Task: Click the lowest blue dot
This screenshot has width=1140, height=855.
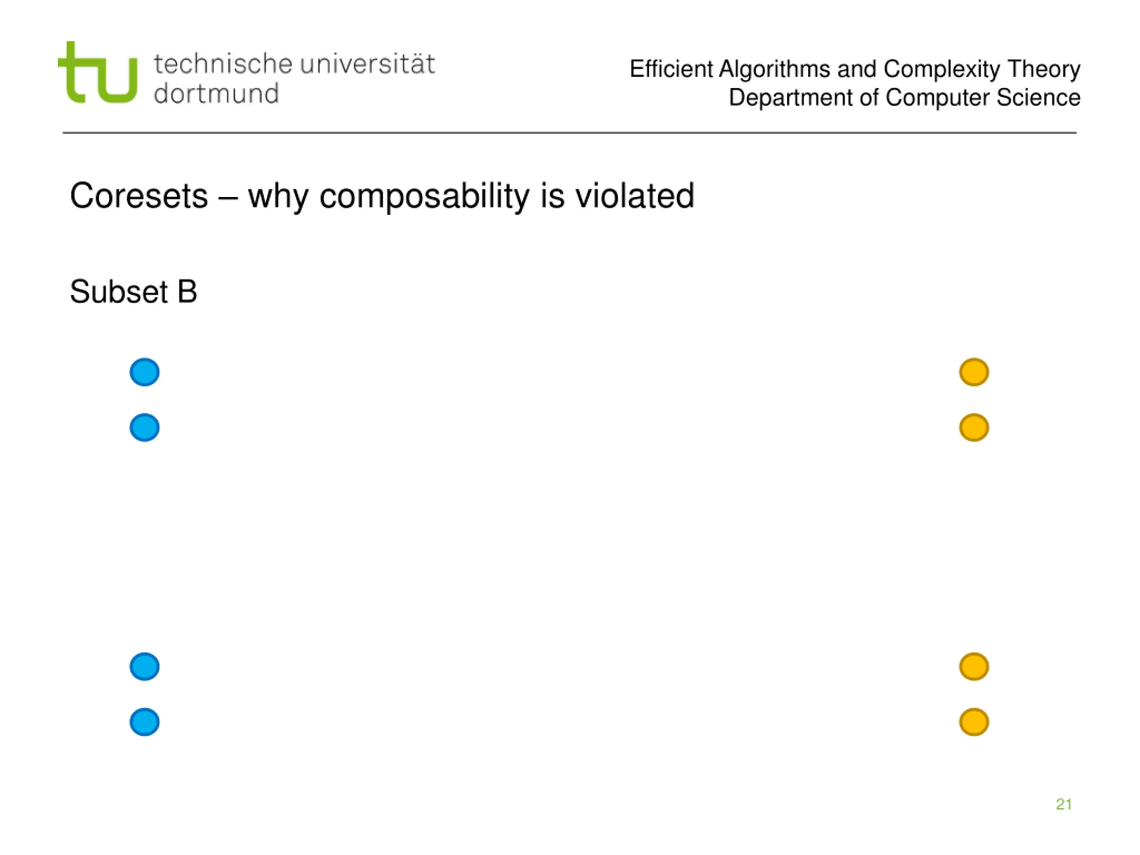Action: coord(144,721)
